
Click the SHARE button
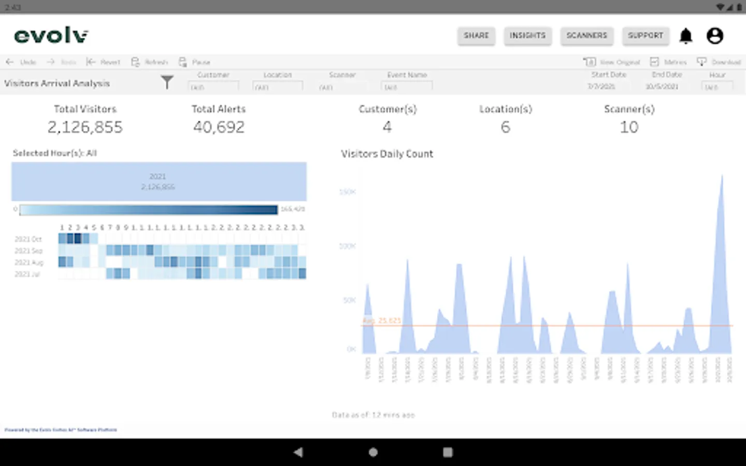pos(476,36)
